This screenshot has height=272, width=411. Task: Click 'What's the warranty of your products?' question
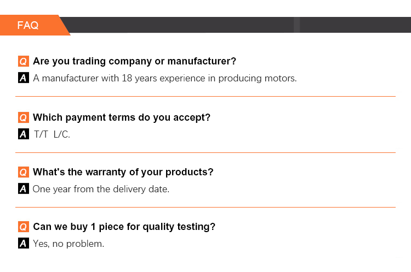[x=123, y=172]
